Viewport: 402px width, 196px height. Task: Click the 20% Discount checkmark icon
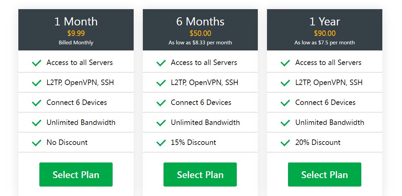pos(285,143)
